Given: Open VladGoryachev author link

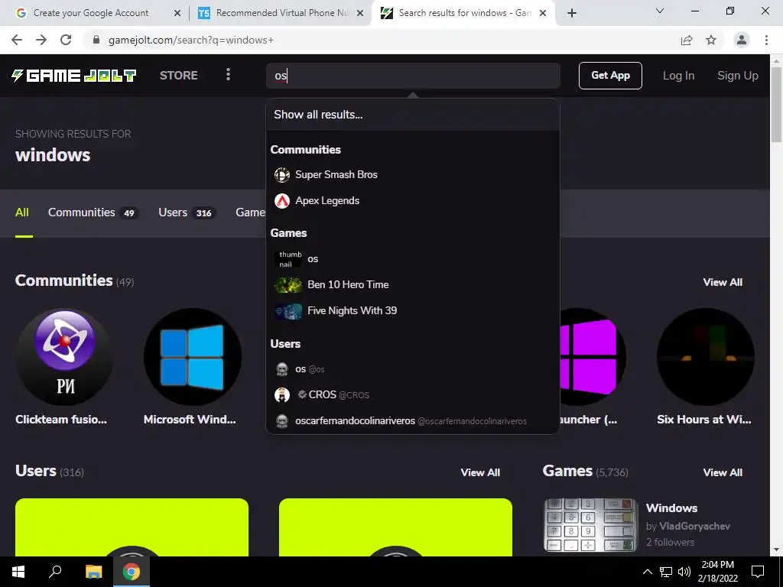Looking at the screenshot, I should point(694,526).
